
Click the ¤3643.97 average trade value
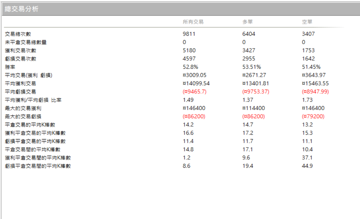tap(314, 75)
